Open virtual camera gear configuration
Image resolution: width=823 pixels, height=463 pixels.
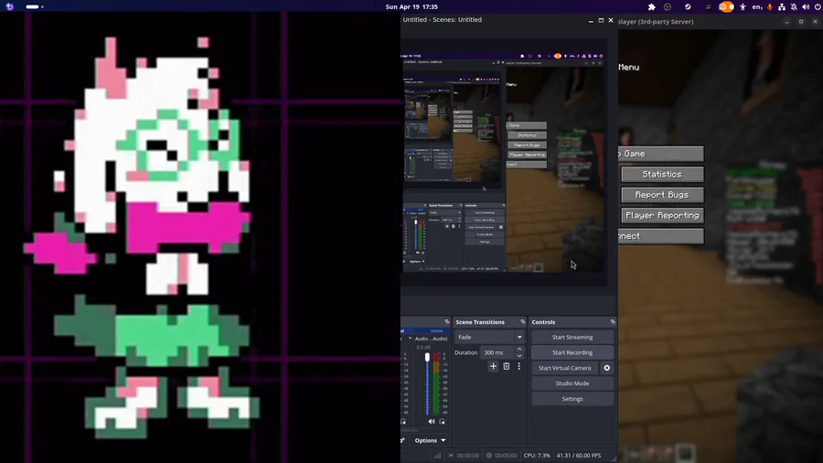tap(607, 368)
